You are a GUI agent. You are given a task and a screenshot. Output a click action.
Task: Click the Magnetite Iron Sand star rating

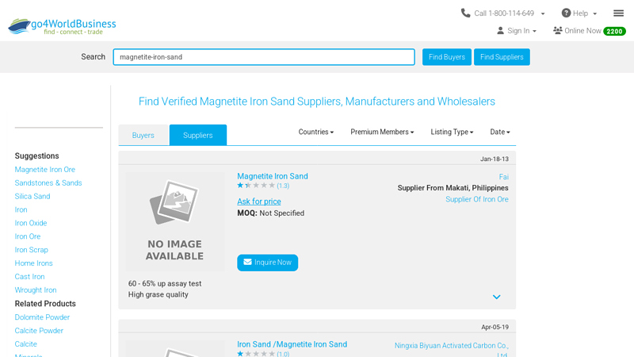[x=256, y=186]
